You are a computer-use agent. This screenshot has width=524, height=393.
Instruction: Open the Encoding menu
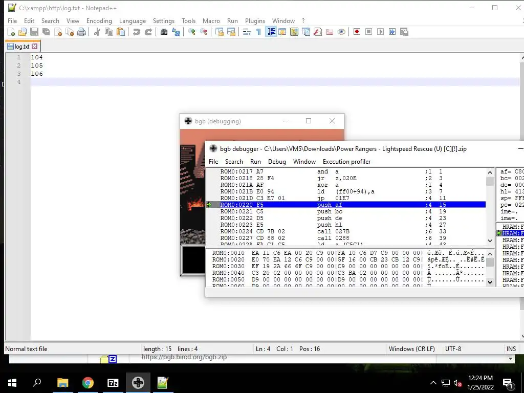pyautogui.click(x=99, y=20)
